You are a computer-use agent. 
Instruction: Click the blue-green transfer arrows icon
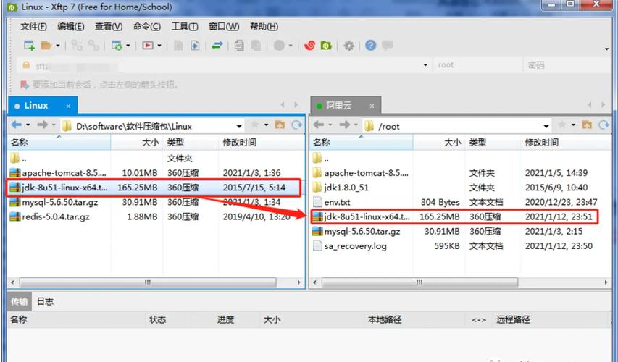pyautogui.click(x=217, y=46)
